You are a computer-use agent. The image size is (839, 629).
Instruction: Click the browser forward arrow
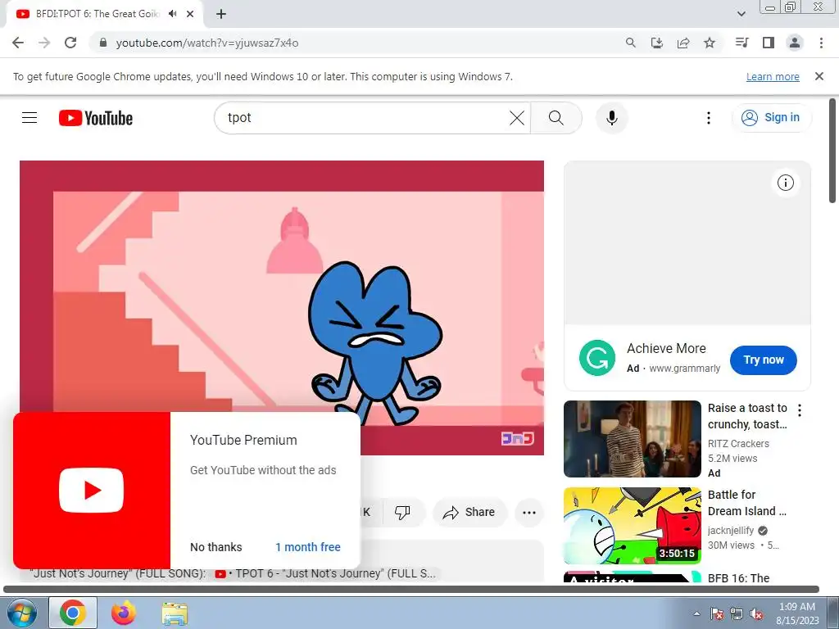click(x=44, y=43)
